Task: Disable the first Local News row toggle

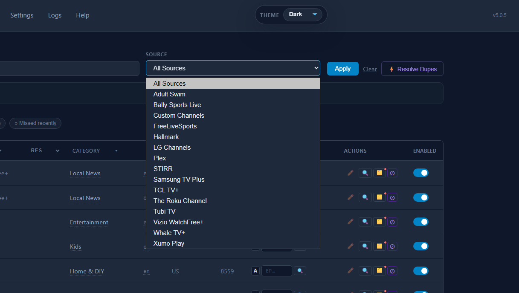Action: 421,173
